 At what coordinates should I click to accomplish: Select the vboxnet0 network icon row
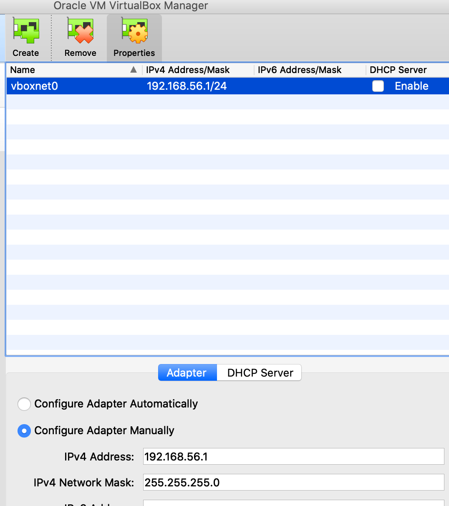point(34,86)
